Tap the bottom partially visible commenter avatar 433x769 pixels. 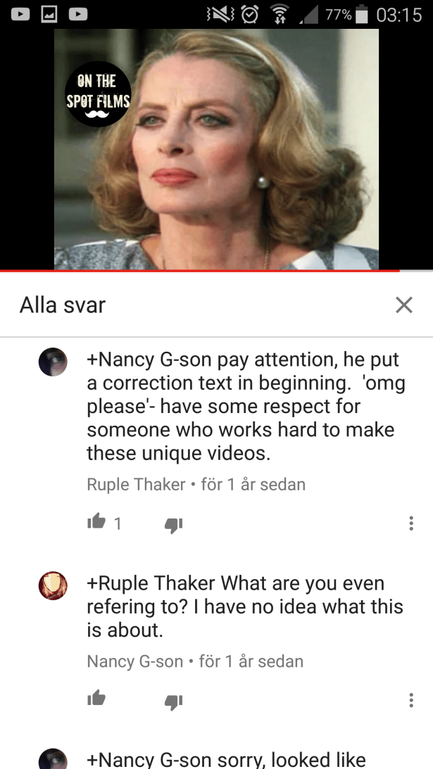coord(53,758)
